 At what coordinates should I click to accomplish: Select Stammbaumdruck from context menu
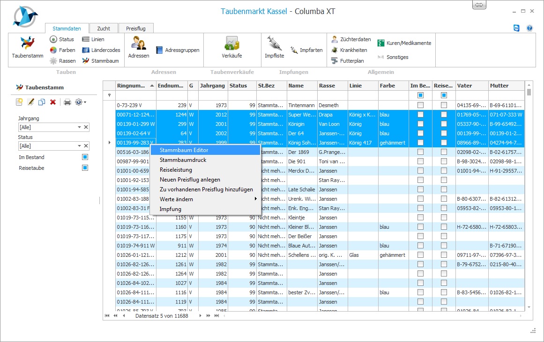click(x=183, y=160)
